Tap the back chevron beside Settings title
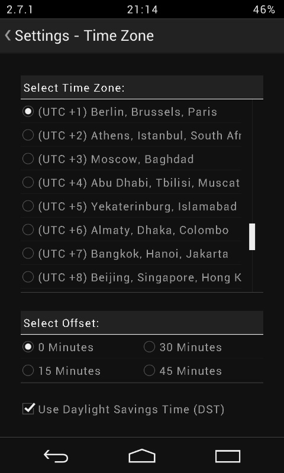 (8, 35)
